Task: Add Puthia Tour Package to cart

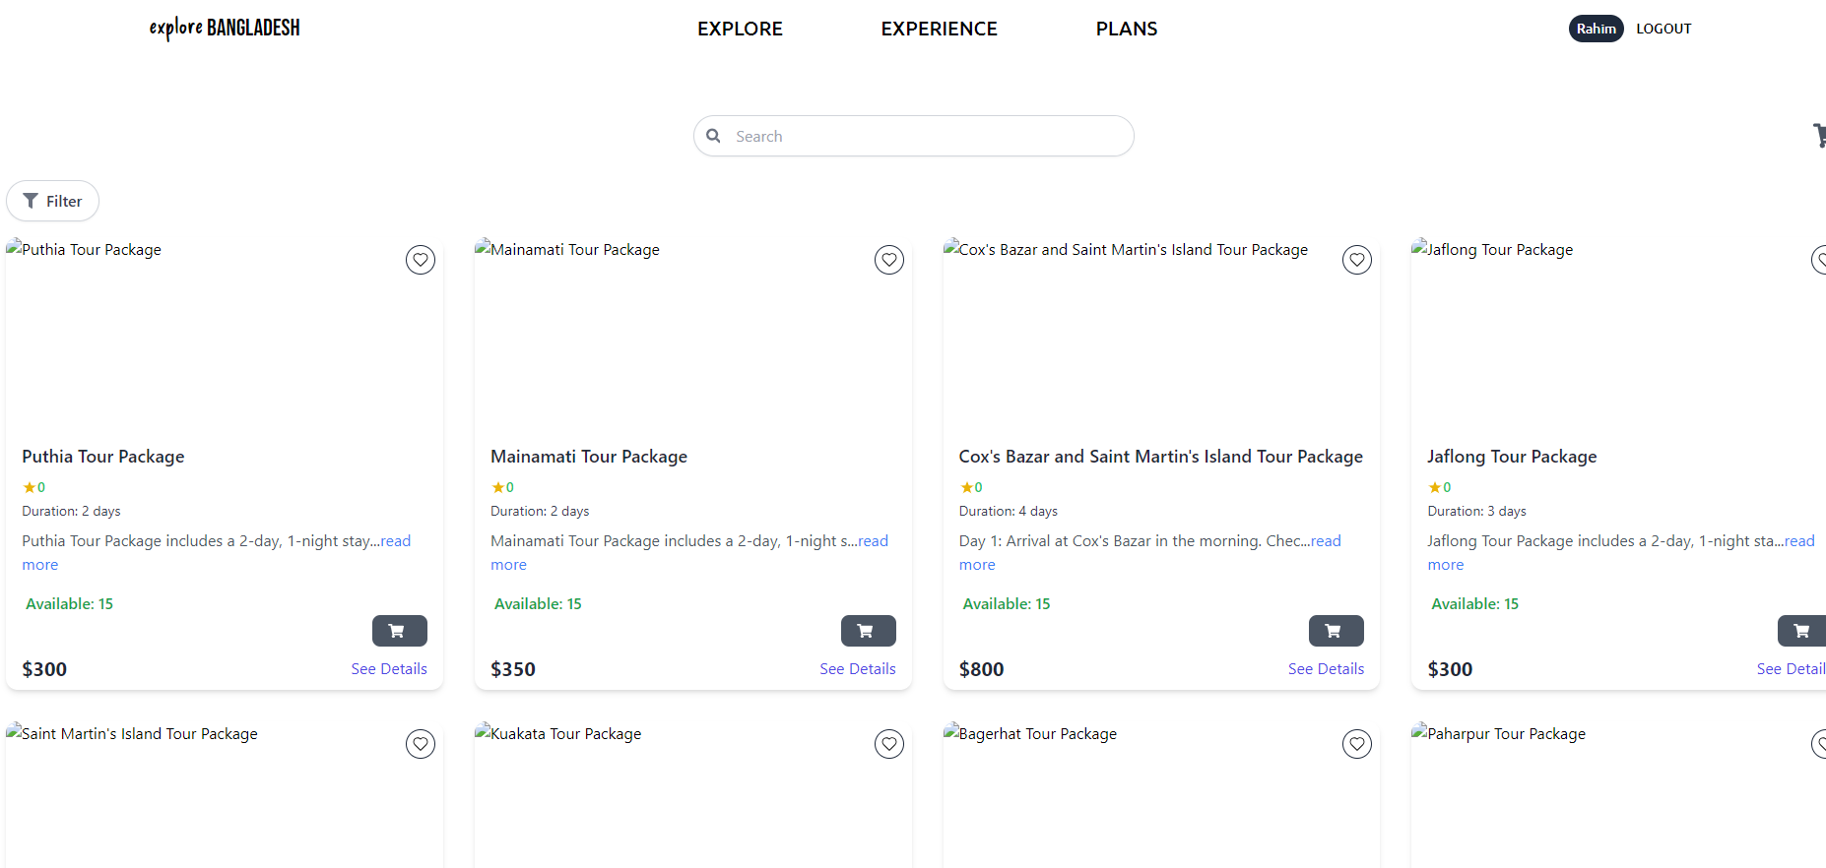Action: (399, 630)
